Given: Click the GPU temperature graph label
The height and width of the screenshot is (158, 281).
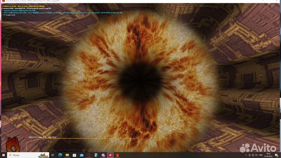Looking at the screenshot, I should (x=43, y=137).
